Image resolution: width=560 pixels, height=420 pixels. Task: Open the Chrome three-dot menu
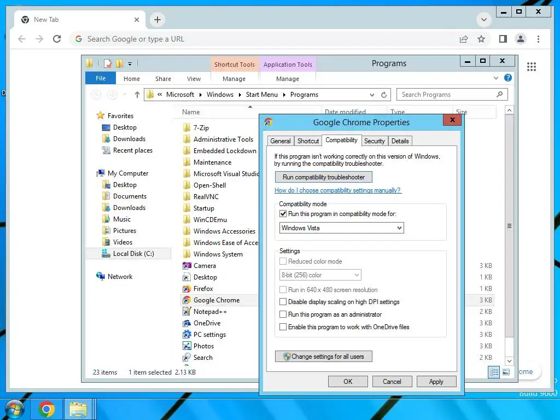click(x=538, y=39)
